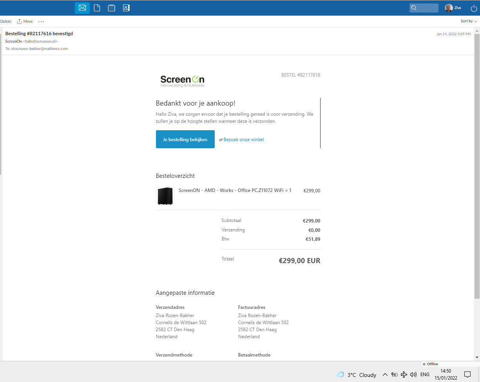
Task: Click the Betaalmethode heading
Action: click(x=254, y=355)
